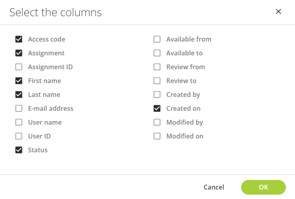The image size is (295, 199).
Task: Uncheck the Created on checkbox
Action: point(157,108)
